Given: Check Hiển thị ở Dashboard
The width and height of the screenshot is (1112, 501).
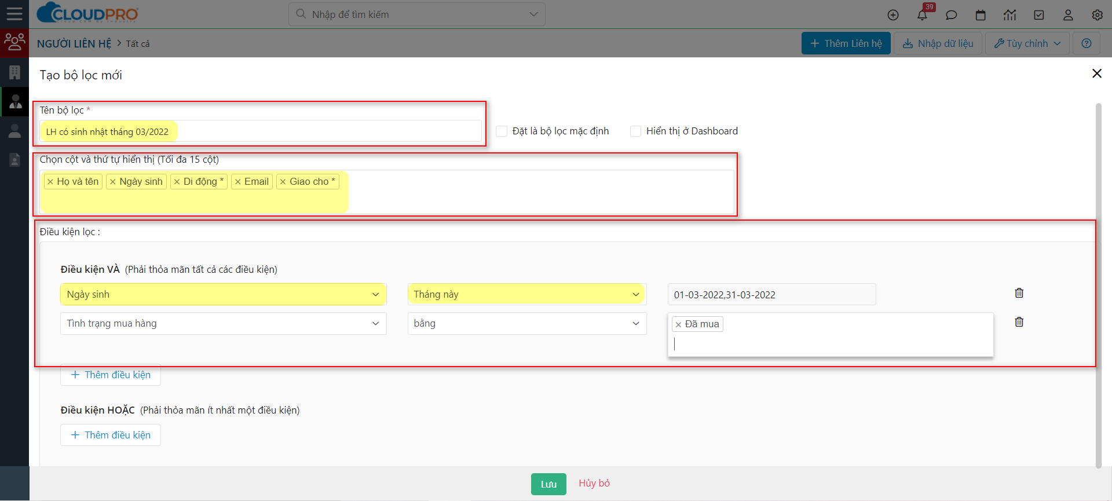Looking at the screenshot, I should [x=636, y=131].
